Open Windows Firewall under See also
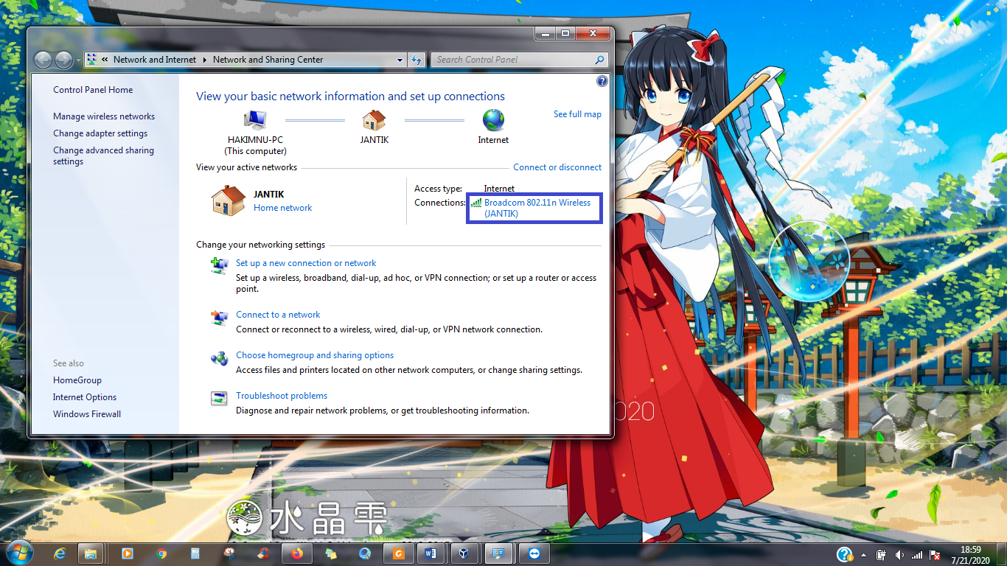This screenshot has width=1007, height=566. 87,414
